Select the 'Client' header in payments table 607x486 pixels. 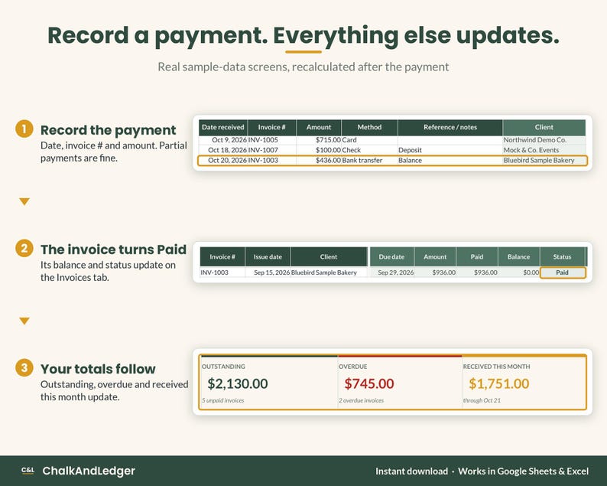[x=544, y=127]
